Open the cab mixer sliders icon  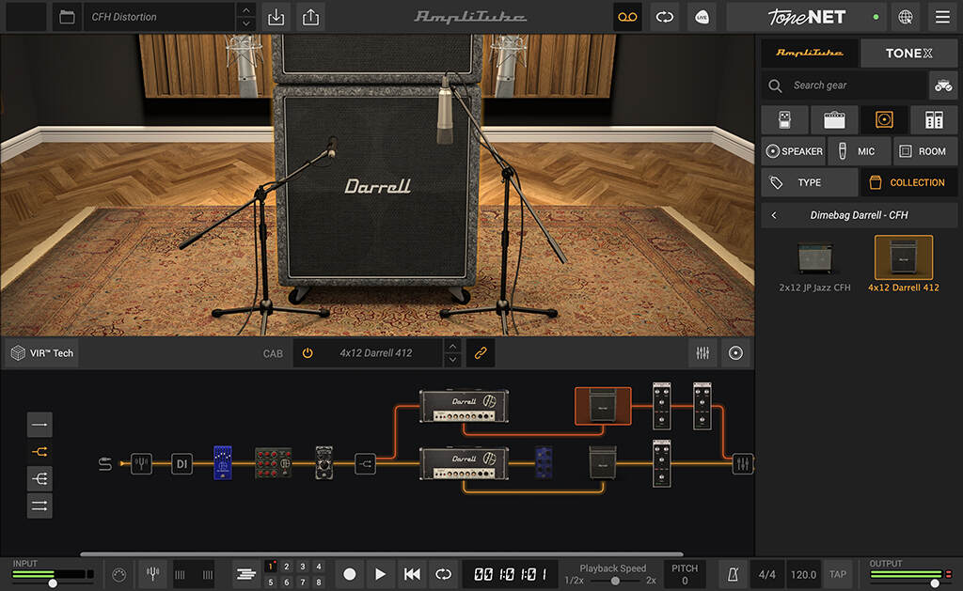703,353
